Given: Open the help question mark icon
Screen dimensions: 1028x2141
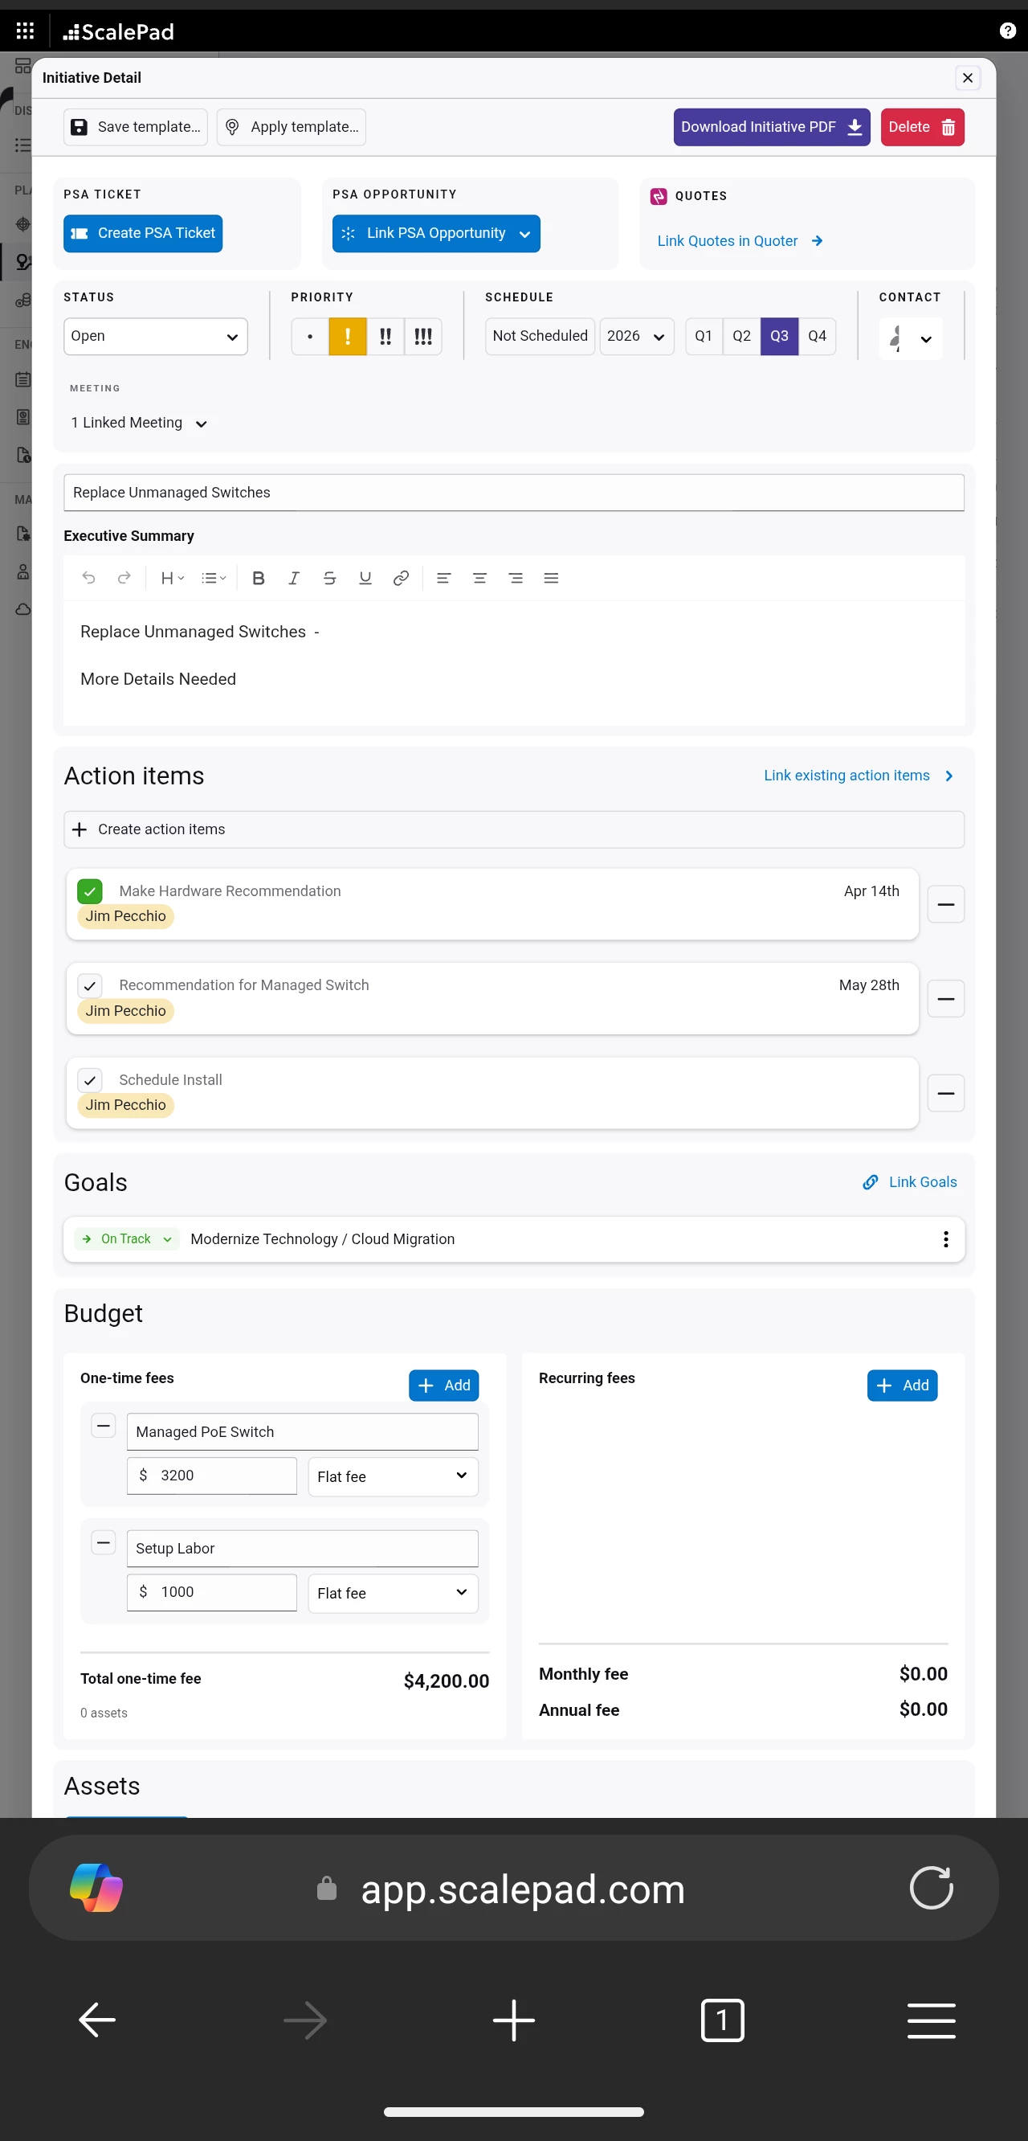Looking at the screenshot, I should tap(1007, 31).
